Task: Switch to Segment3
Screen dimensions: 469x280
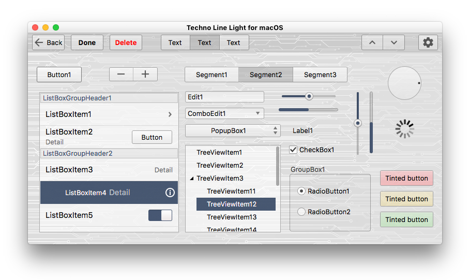Action: pyautogui.click(x=320, y=75)
